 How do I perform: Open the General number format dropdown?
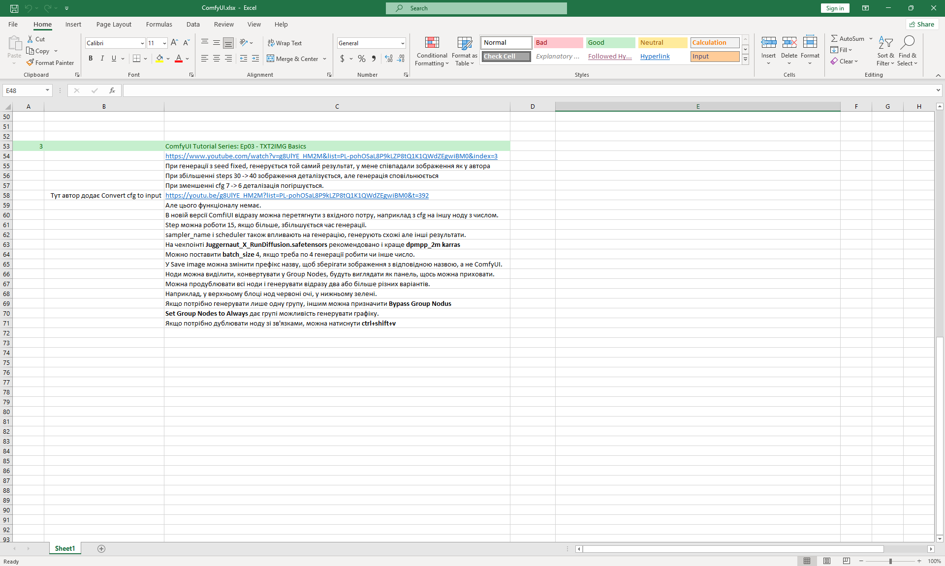[x=402, y=43]
